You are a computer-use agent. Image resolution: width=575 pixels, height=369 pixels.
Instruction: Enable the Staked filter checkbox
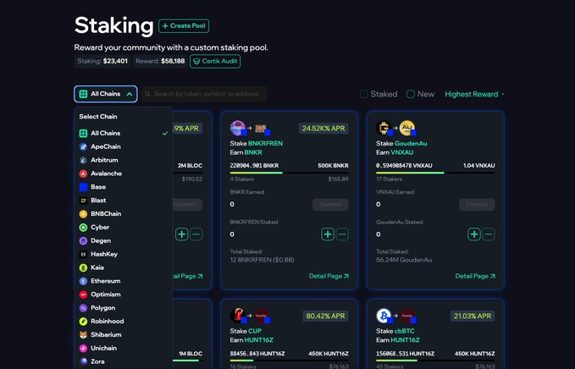(x=364, y=94)
